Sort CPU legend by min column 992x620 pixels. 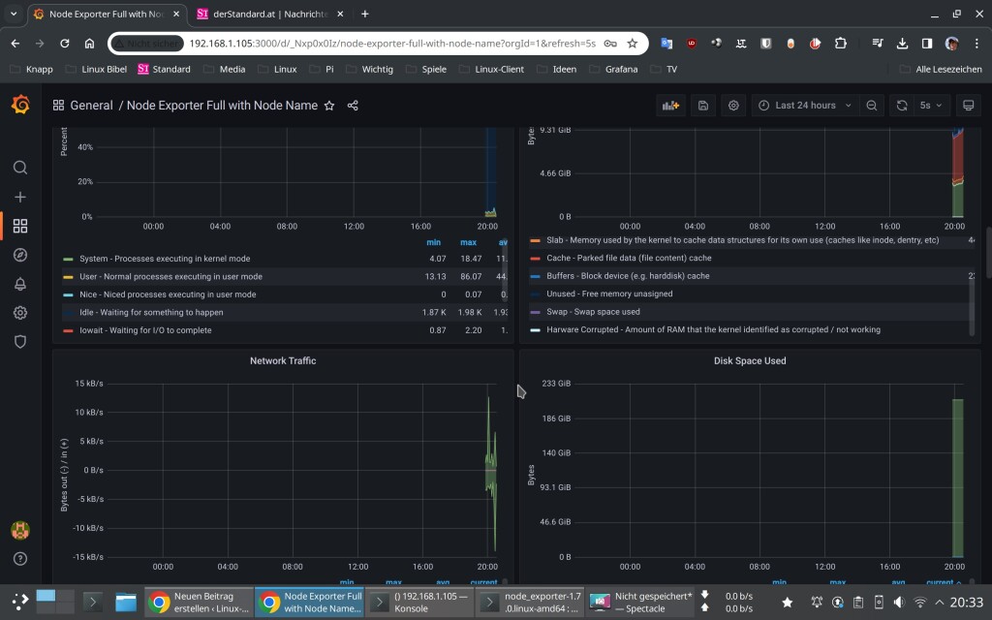coord(433,242)
